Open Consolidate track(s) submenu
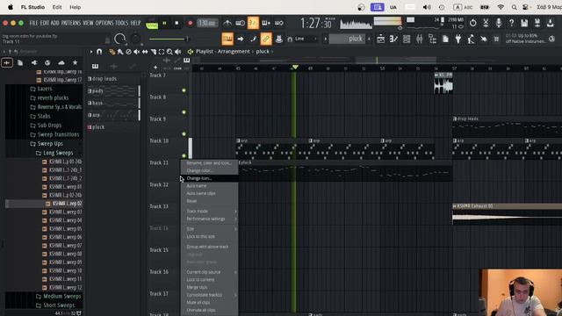 (x=209, y=295)
